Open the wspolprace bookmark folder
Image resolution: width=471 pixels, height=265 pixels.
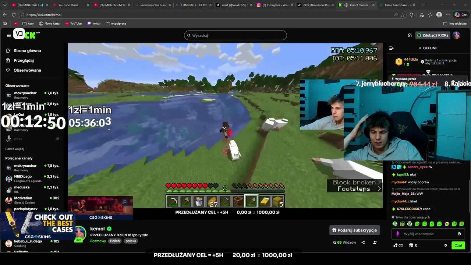(116, 24)
